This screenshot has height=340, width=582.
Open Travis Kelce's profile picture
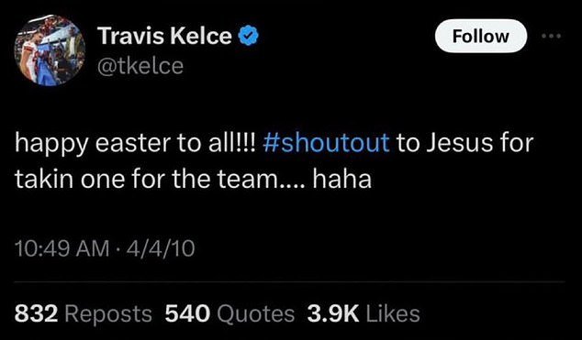50,50
